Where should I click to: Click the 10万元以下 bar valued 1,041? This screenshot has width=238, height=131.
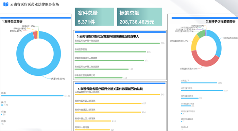point(199,83)
